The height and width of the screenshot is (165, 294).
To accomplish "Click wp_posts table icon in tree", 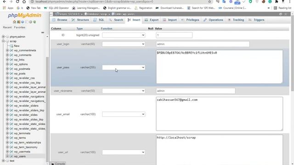I will [11, 73].
